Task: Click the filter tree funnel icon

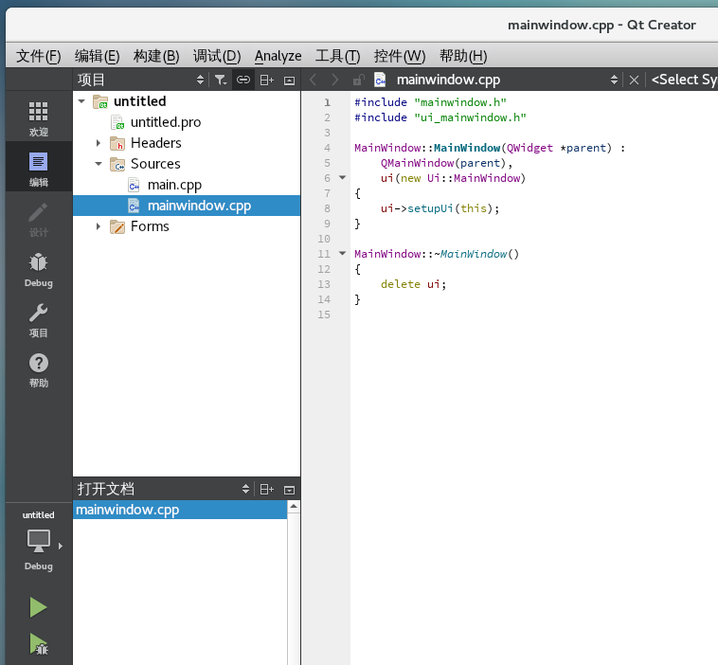Action: click(221, 80)
